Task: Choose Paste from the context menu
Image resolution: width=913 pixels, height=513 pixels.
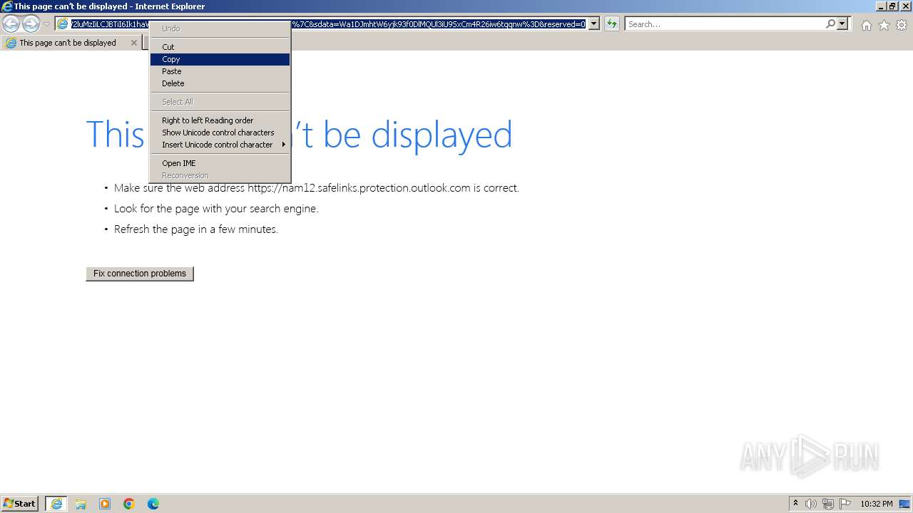Action: pyautogui.click(x=220, y=71)
